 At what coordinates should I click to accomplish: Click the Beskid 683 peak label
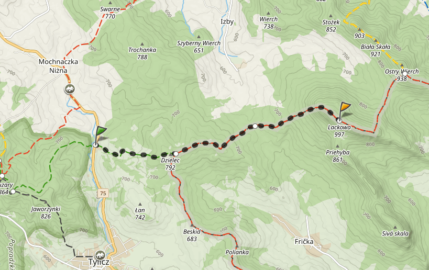[192, 235]
